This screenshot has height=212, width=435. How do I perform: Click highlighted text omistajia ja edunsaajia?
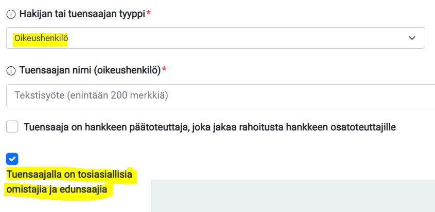pos(57,190)
